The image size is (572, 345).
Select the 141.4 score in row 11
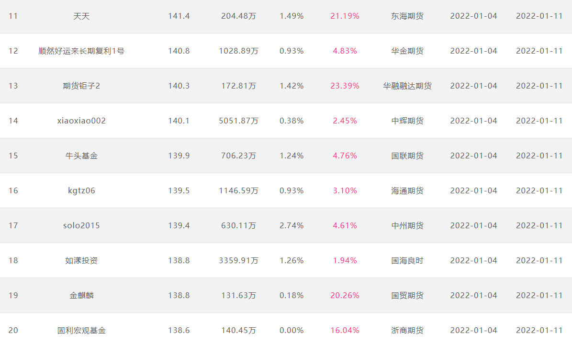pyautogui.click(x=179, y=16)
